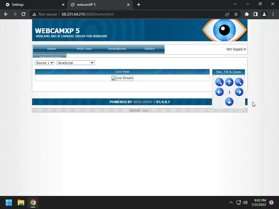Open the tab search chevron
This screenshot has width=279, height=209.
[x=235, y=4]
